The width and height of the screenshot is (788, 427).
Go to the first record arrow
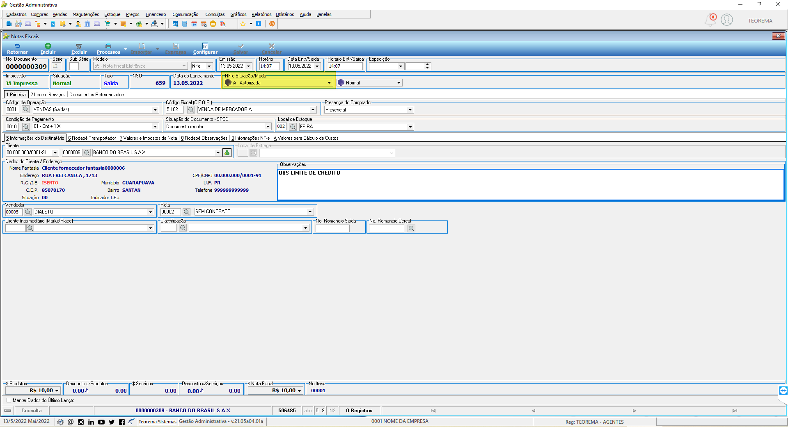point(433,411)
